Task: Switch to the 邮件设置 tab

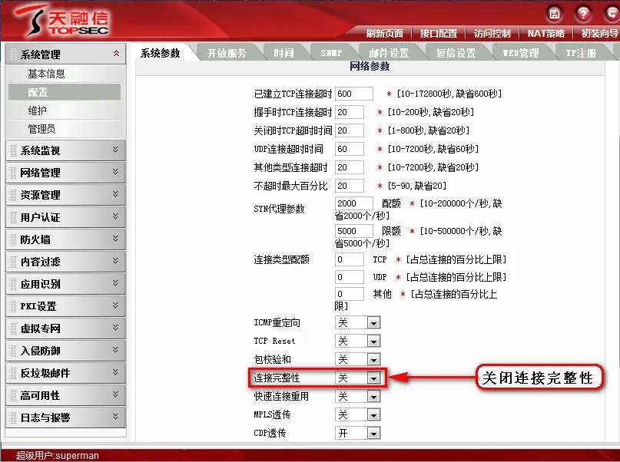Action: click(389, 53)
